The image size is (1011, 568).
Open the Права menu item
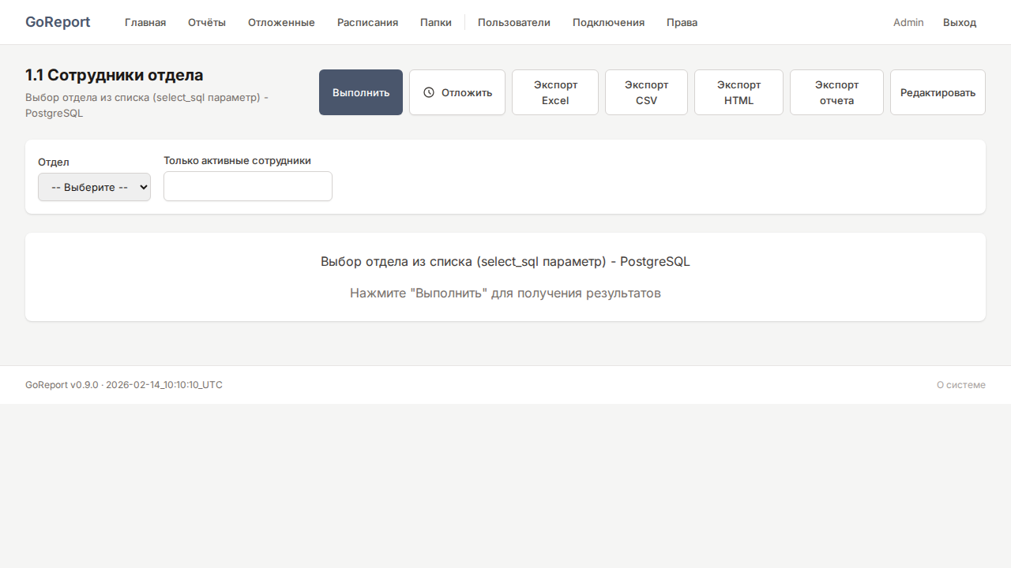[x=682, y=22]
